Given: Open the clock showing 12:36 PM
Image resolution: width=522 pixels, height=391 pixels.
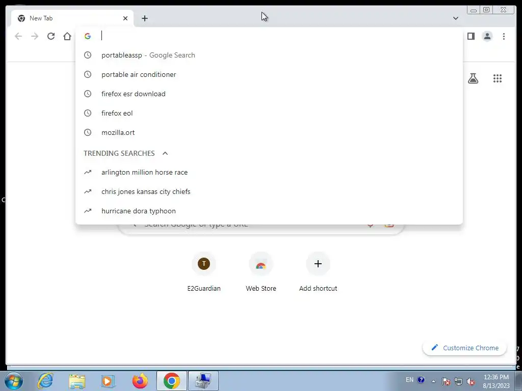Looking at the screenshot, I should (496, 381).
